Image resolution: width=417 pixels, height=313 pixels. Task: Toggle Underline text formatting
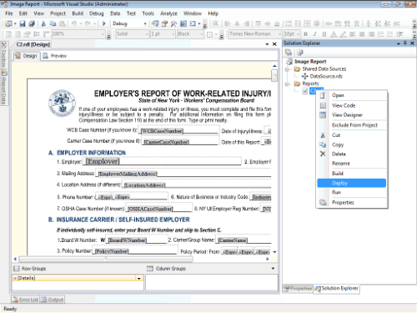pos(324,34)
